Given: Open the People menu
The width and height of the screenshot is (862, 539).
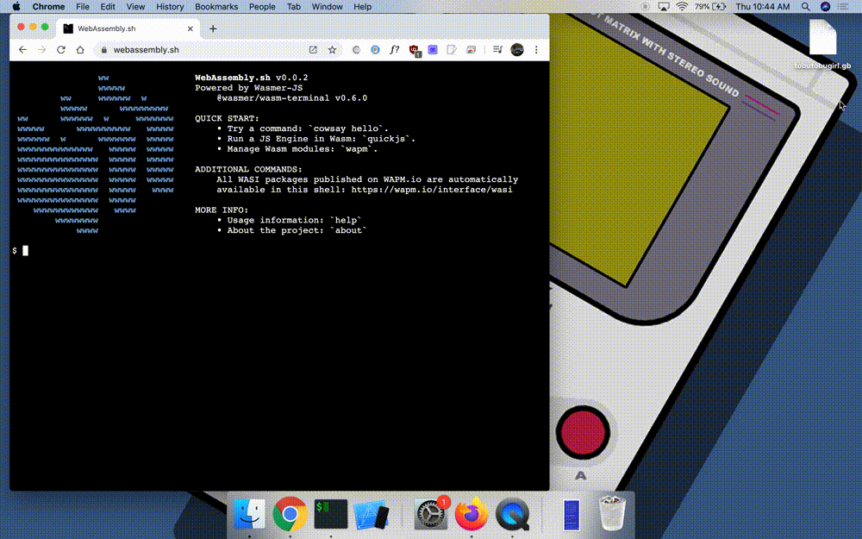Looking at the screenshot, I should pyautogui.click(x=262, y=7).
